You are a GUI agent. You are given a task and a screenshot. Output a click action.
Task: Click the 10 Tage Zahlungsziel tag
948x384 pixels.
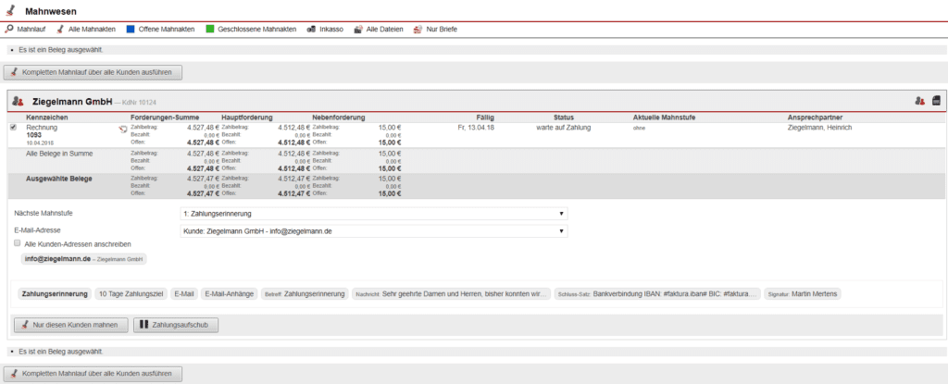[x=130, y=293]
